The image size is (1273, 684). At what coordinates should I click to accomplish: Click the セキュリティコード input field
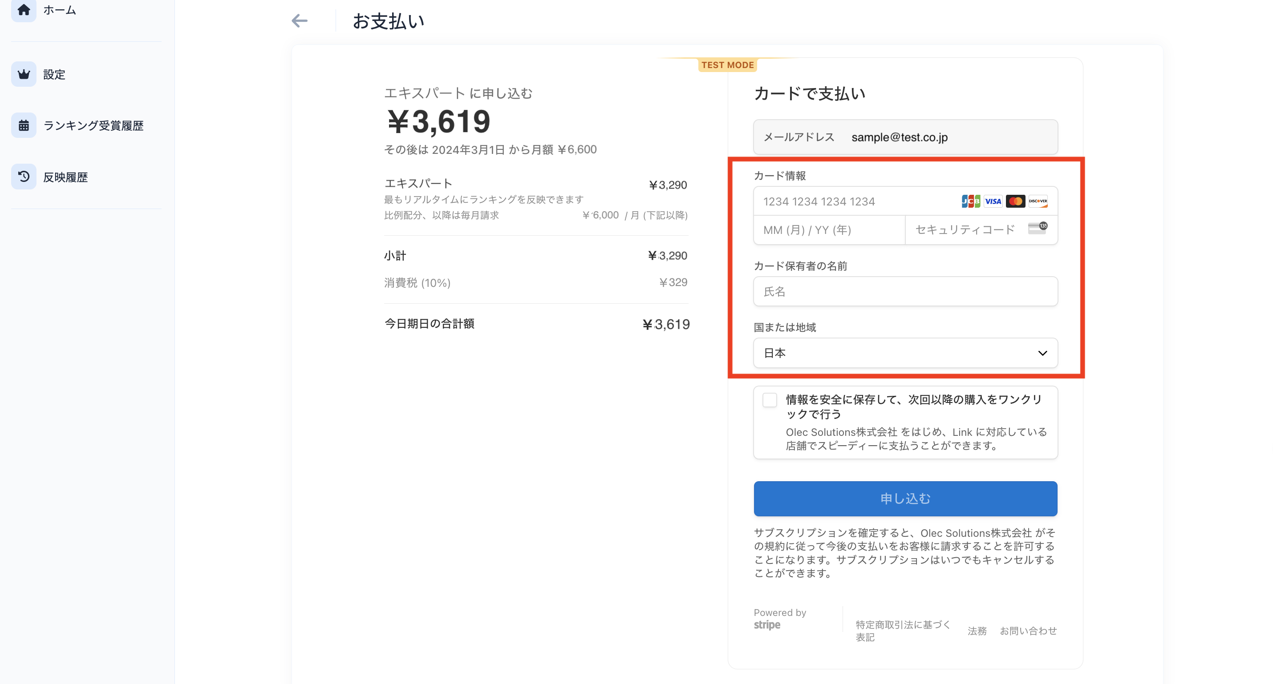[981, 230]
